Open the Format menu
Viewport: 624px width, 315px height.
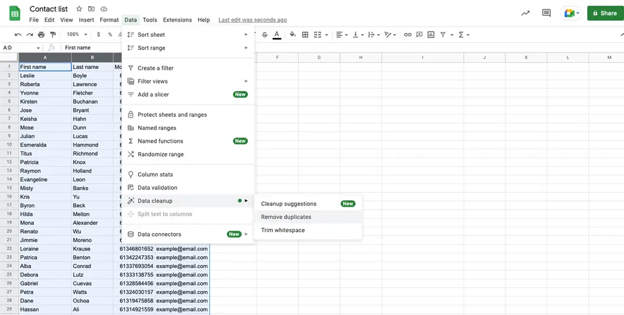[109, 20]
